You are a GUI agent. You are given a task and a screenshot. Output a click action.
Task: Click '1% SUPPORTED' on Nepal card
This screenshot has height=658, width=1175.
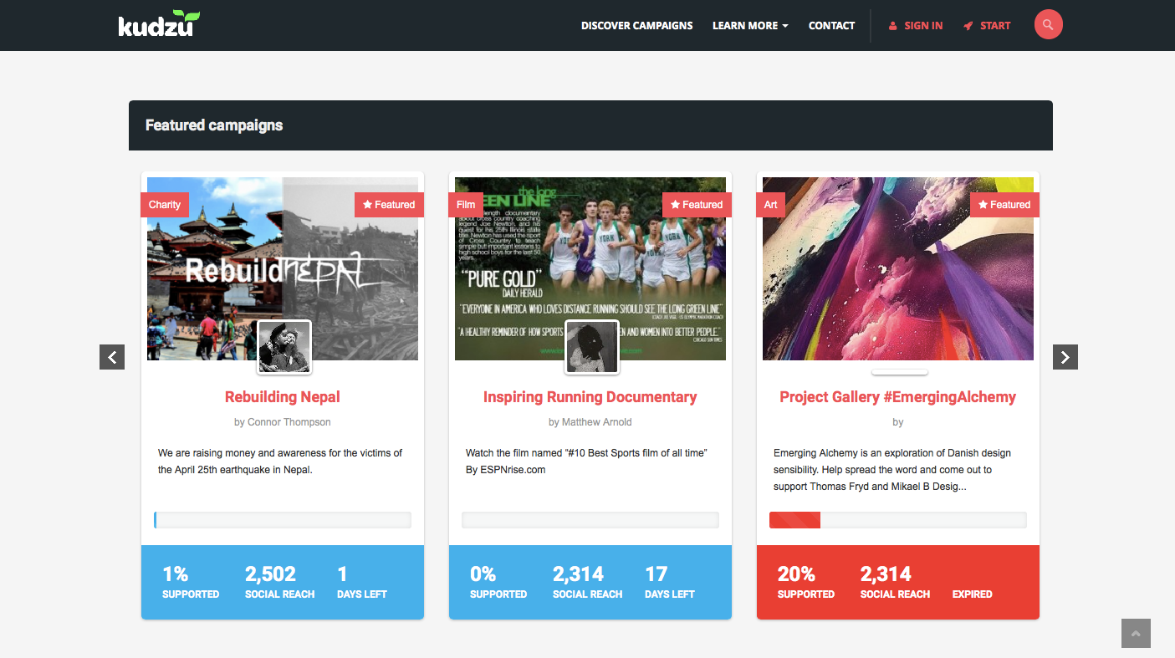pyautogui.click(x=191, y=583)
